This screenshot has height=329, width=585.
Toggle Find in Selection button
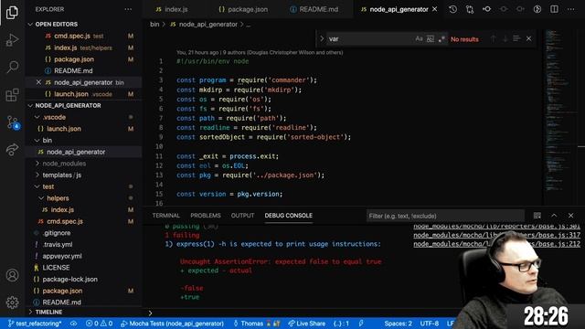click(516, 38)
